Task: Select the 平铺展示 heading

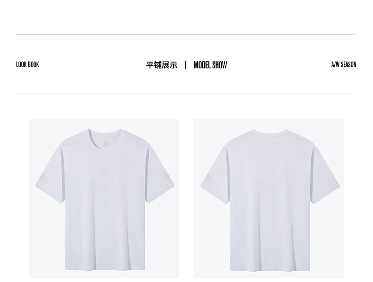Action: click(162, 65)
